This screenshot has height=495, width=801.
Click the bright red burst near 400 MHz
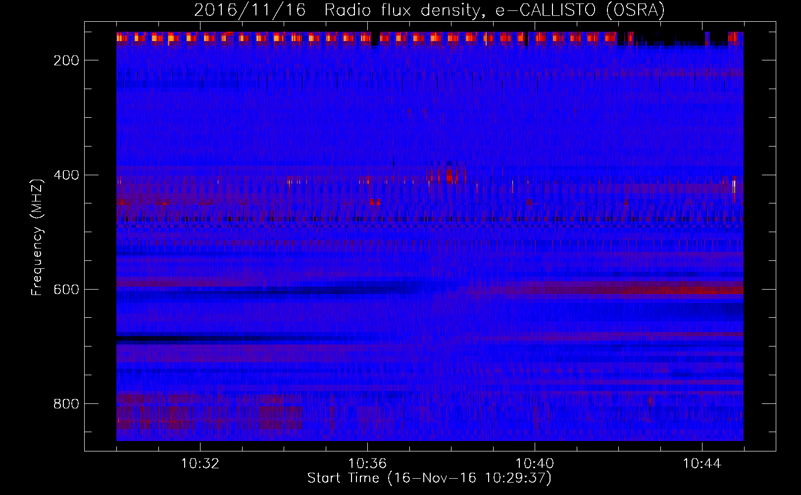pyautogui.click(x=449, y=175)
